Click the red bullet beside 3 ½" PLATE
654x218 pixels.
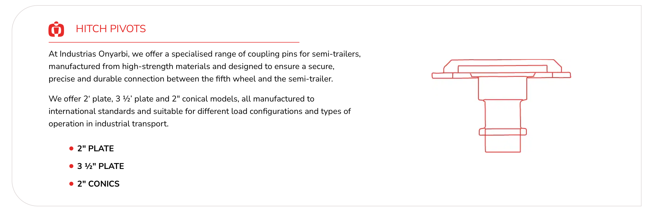(x=71, y=166)
